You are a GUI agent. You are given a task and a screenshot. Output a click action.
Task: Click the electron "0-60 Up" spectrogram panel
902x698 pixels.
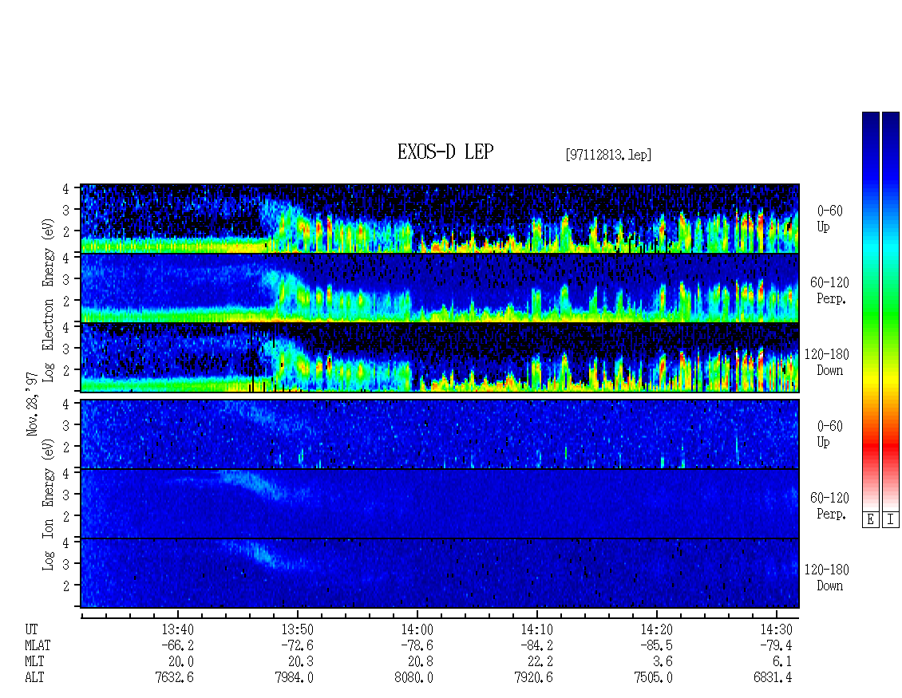[440, 219]
